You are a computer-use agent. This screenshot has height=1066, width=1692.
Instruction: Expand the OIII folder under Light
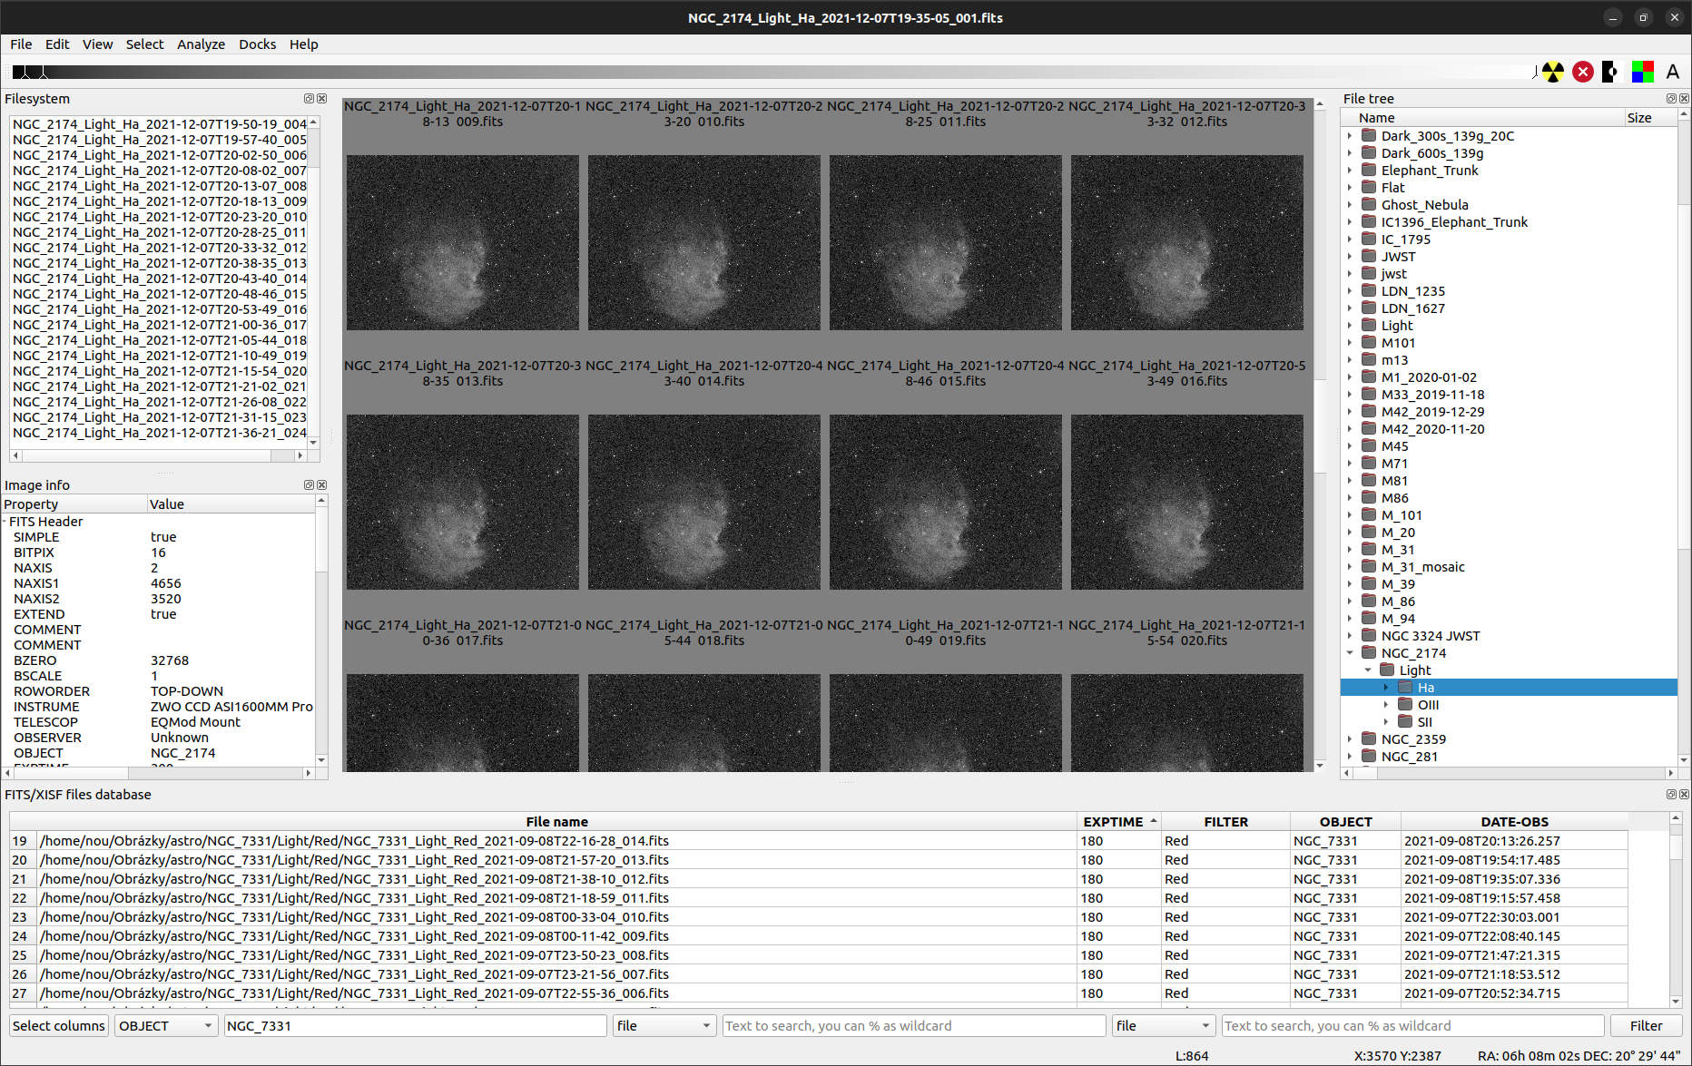1386,705
